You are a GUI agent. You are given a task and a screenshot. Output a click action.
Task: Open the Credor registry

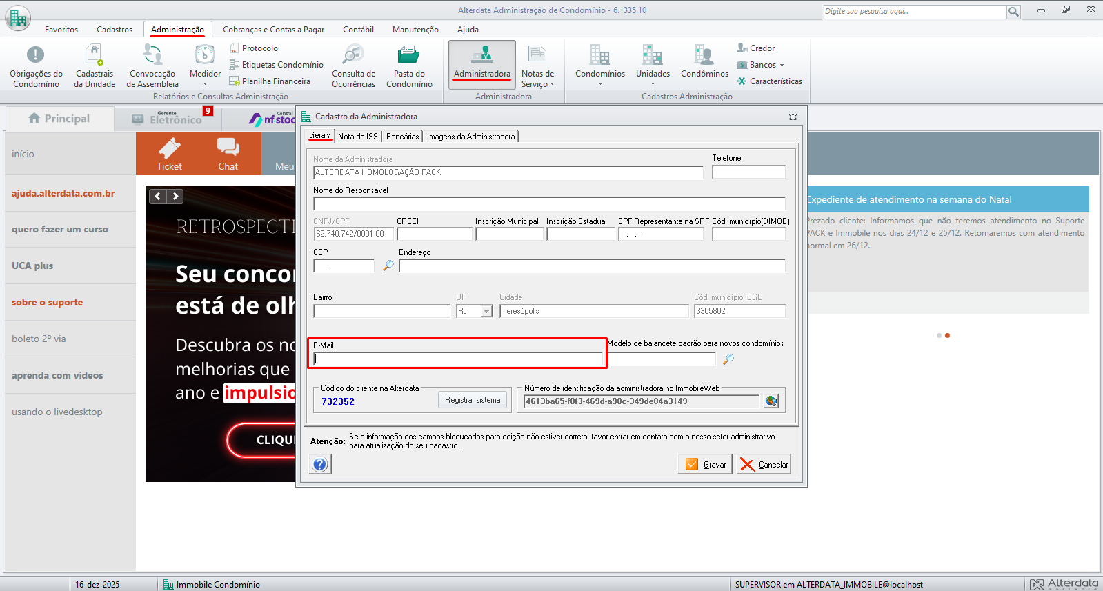pos(756,48)
